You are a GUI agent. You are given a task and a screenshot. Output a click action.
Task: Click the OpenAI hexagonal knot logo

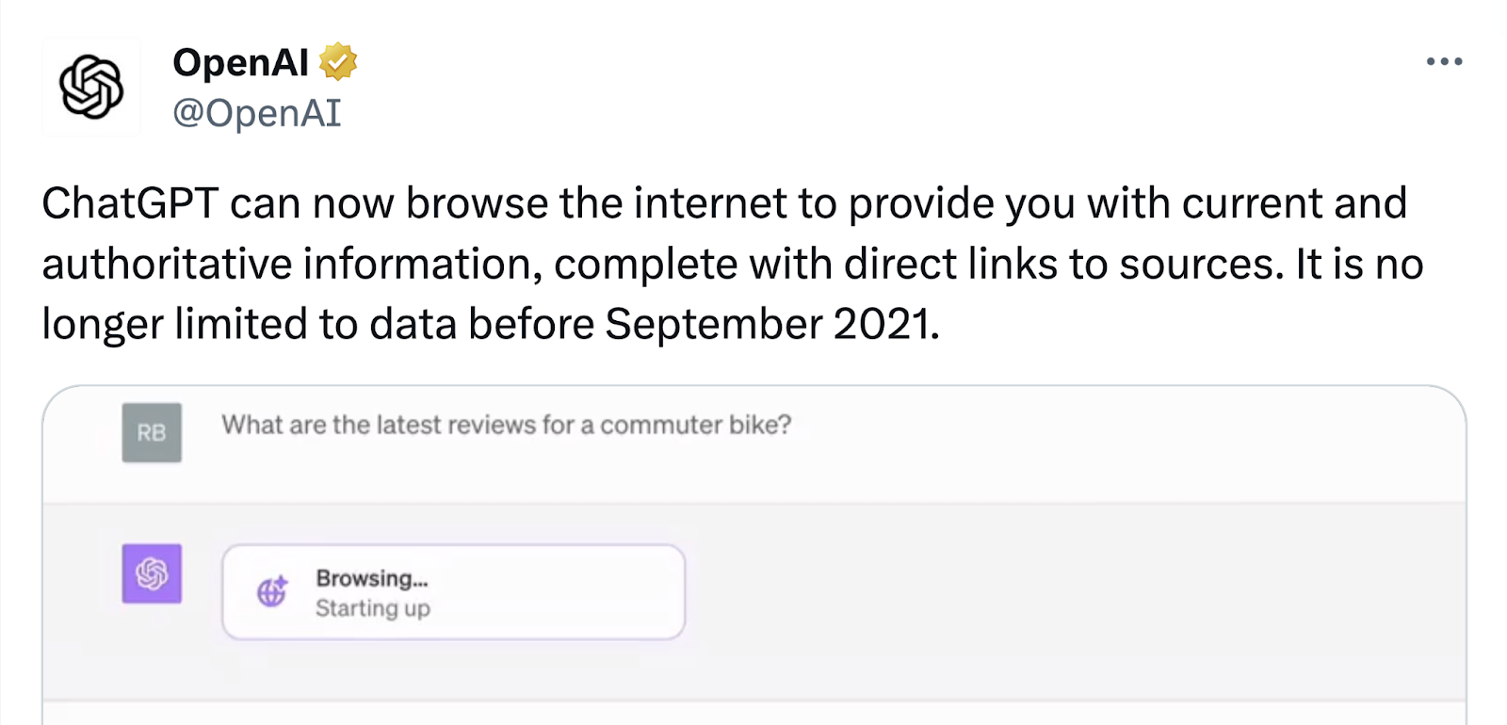[x=91, y=87]
